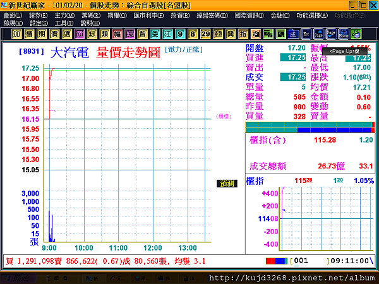Click the 指 toolbar icon
The height and width of the screenshot is (284, 379).
pos(243,34)
